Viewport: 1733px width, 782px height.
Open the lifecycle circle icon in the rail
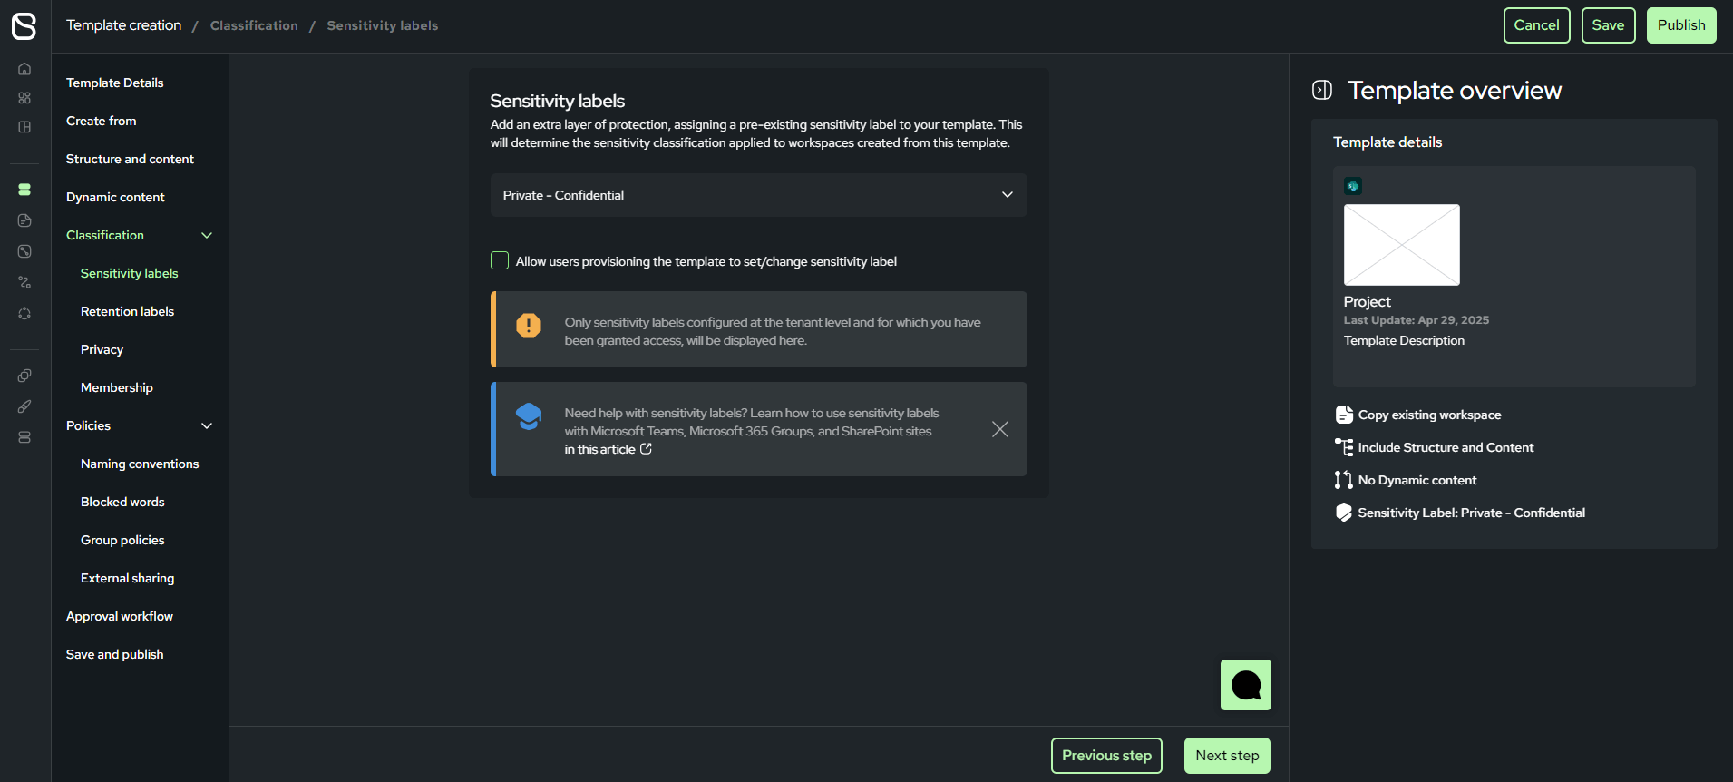[24, 313]
